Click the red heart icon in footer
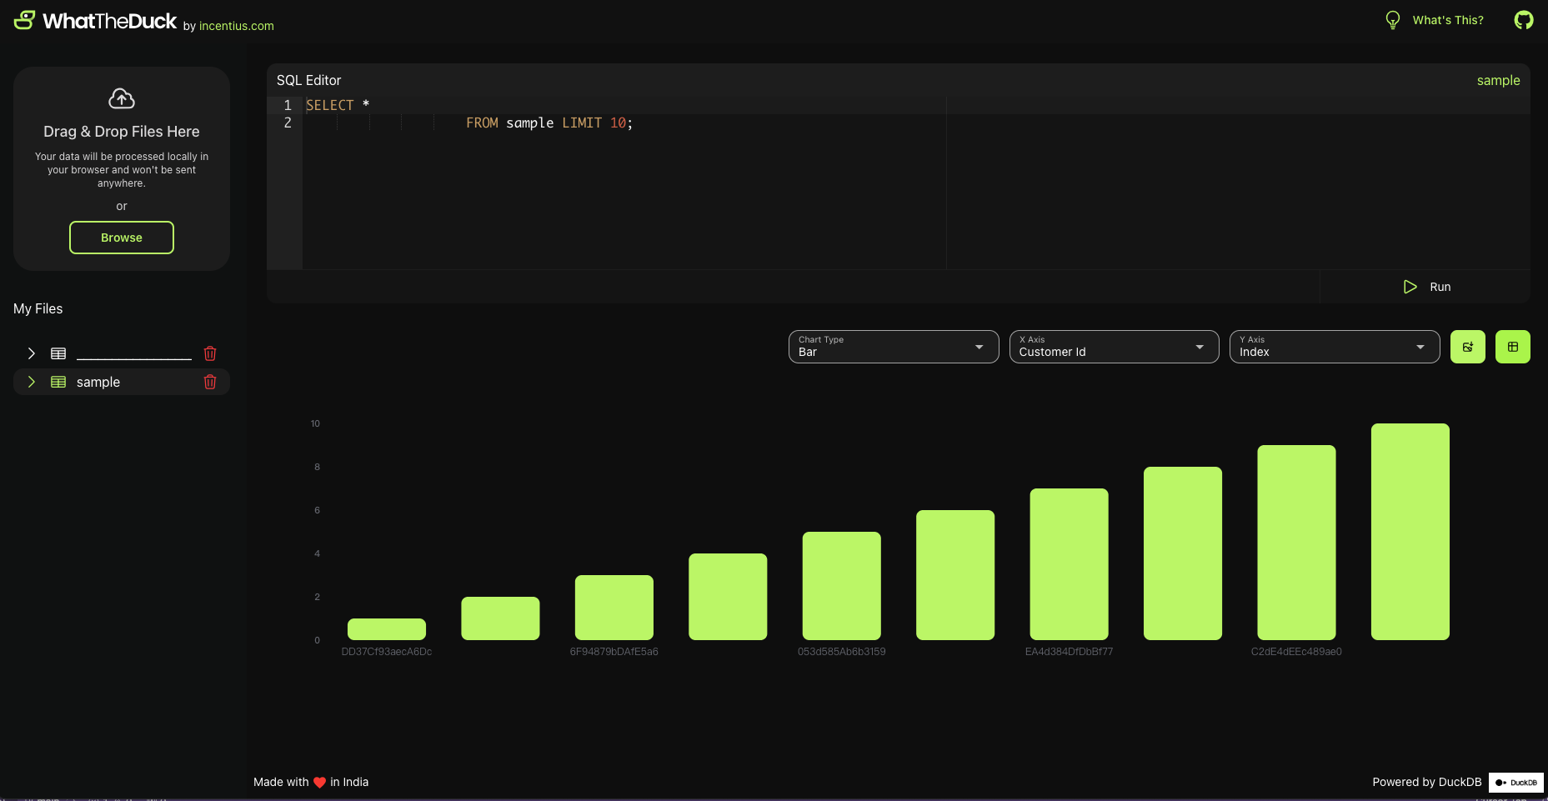 [x=319, y=783]
